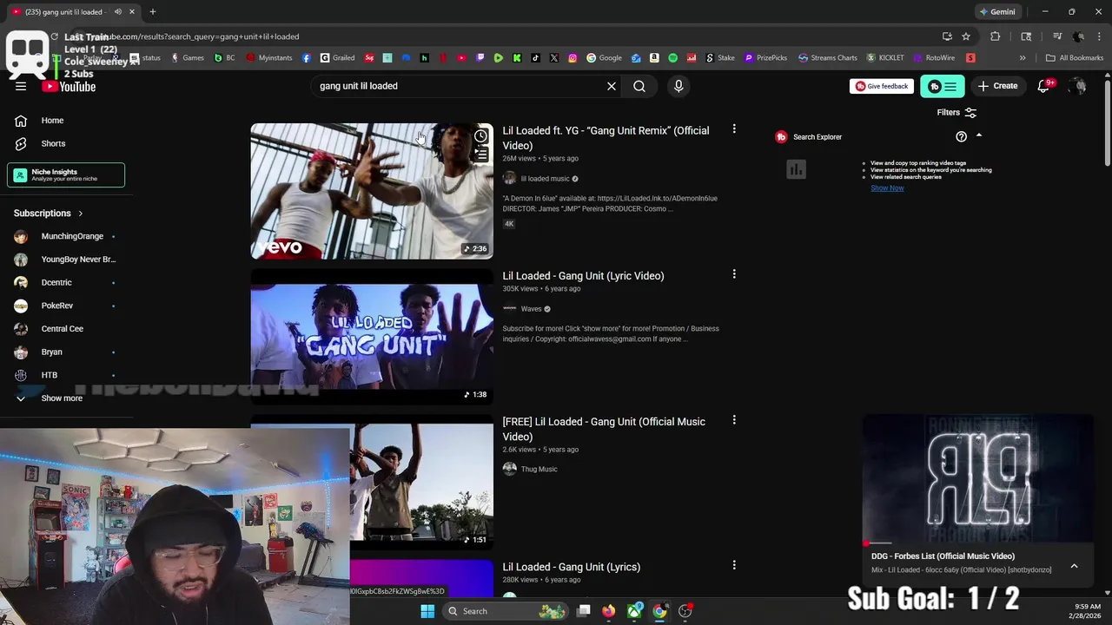1112x625 pixels.
Task: Click the Show Now link
Action: click(x=887, y=188)
